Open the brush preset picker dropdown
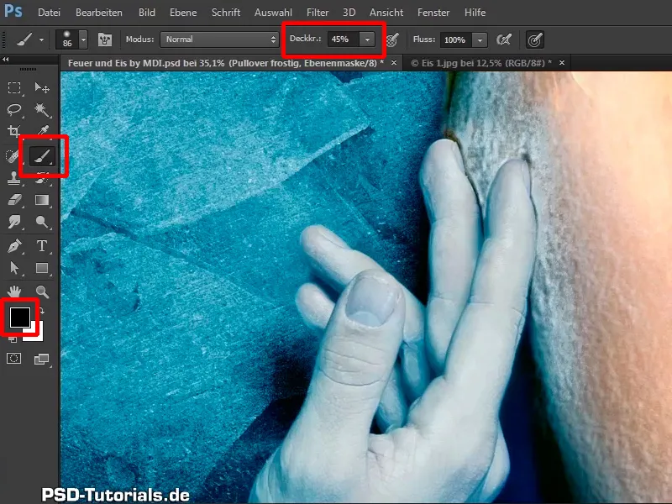The width and height of the screenshot is (672, 504). pos(83,39)
